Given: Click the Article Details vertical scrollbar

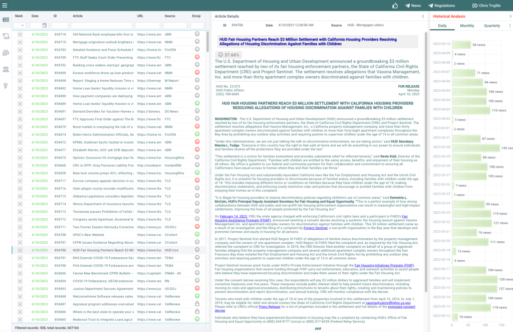Looking at the screenshot, I should pyautogui.click(x=426, y=162).
